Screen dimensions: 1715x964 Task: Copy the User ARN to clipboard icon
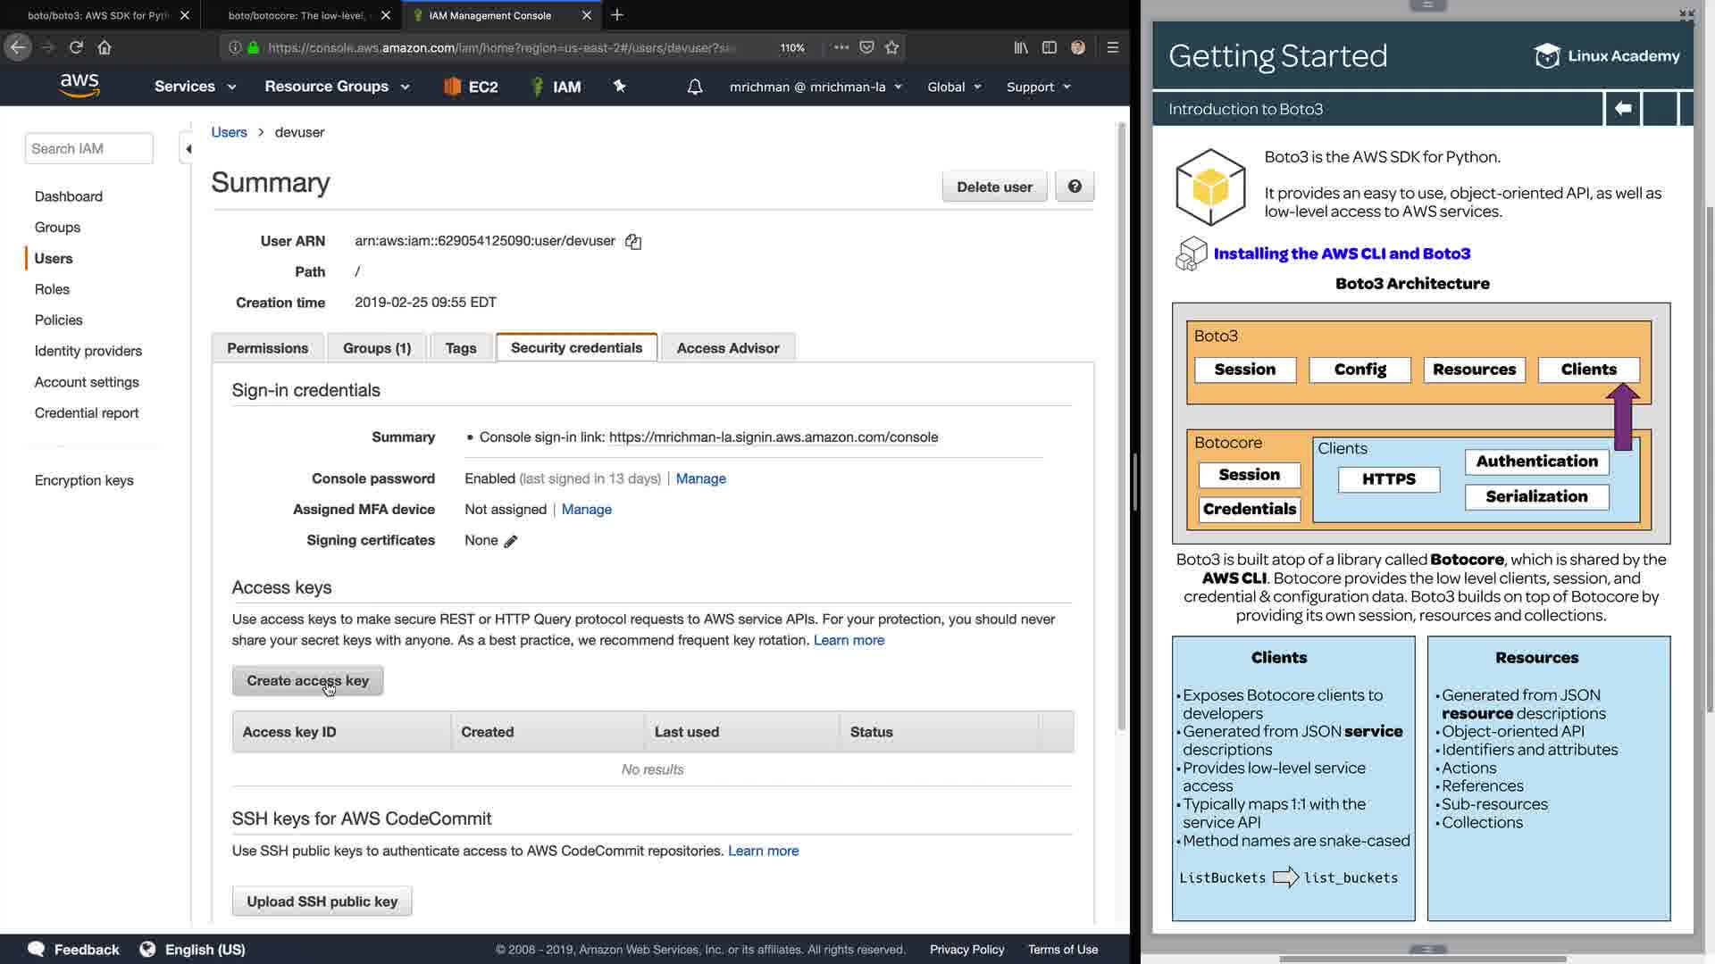633,242
